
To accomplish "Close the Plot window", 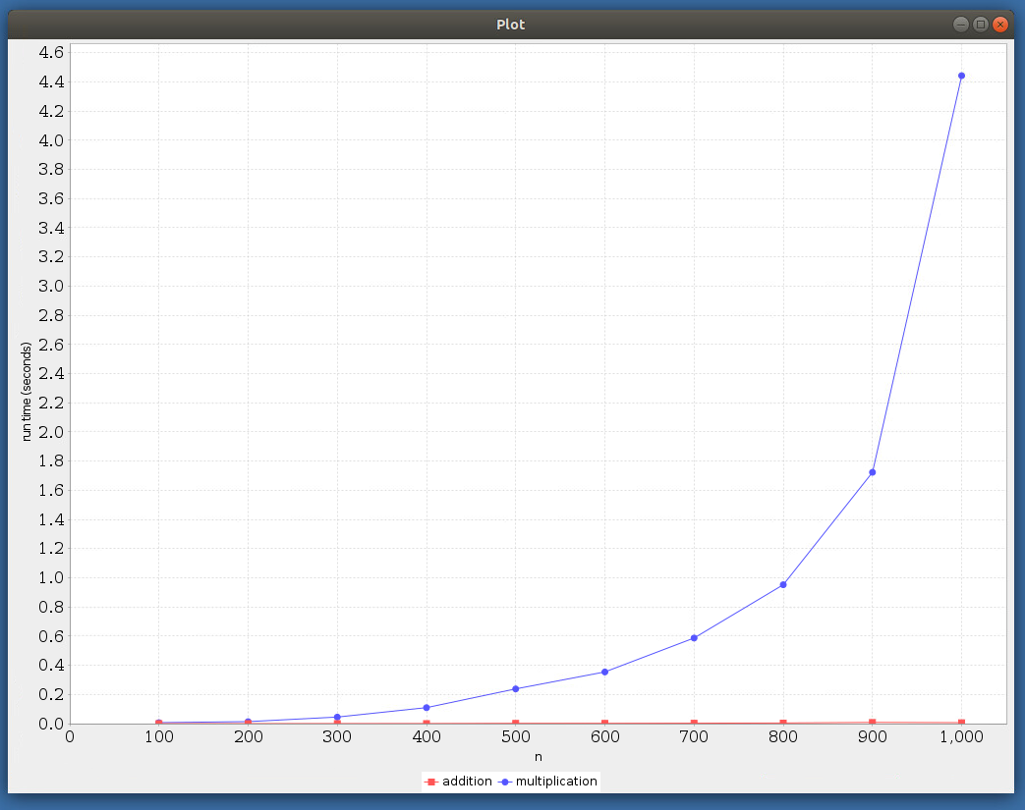I will click(x=1000, y=25).
